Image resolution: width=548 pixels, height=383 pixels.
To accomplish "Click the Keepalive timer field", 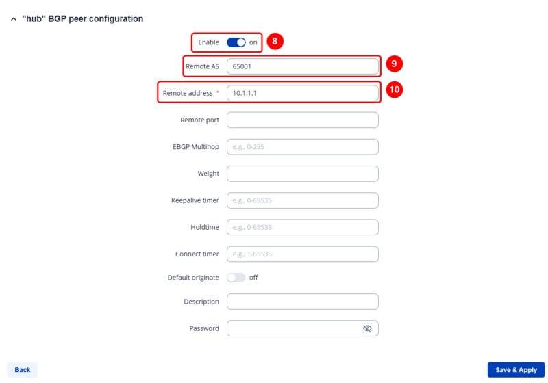I will 302,200.
